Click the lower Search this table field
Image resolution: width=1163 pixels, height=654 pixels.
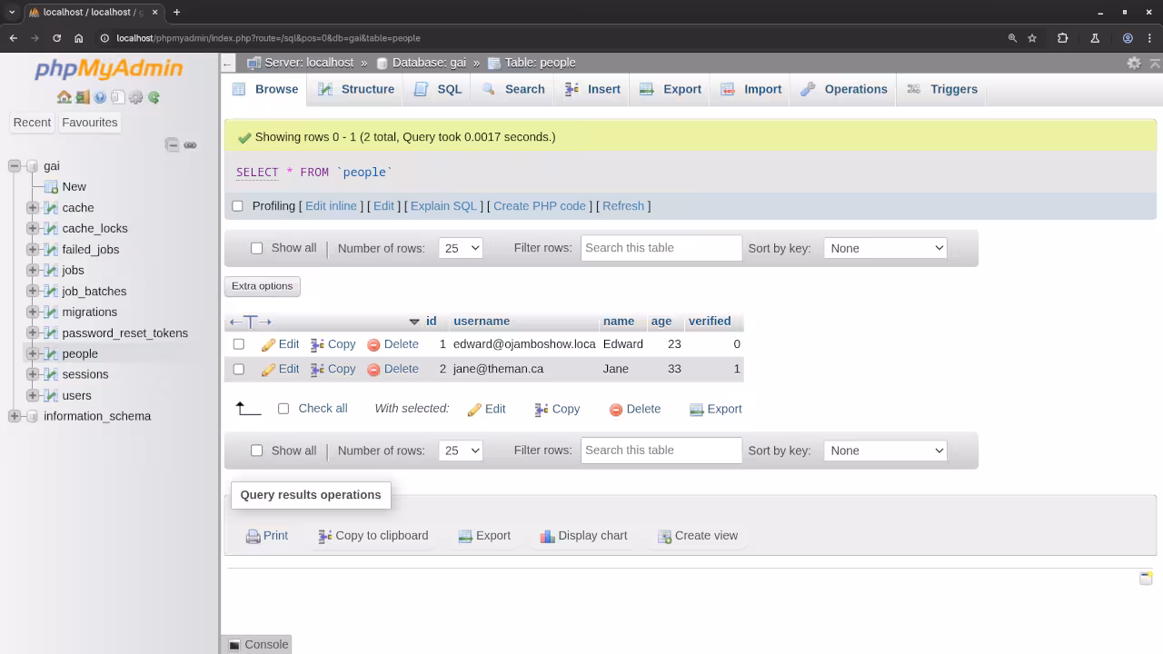point(661,451)
